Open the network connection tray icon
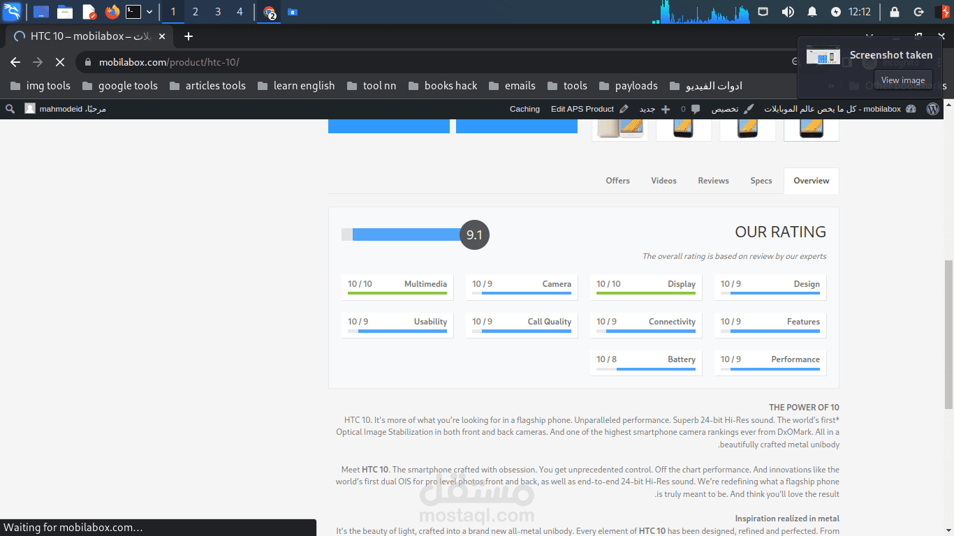Screen dimensions: 954x536 coord(763,12)
